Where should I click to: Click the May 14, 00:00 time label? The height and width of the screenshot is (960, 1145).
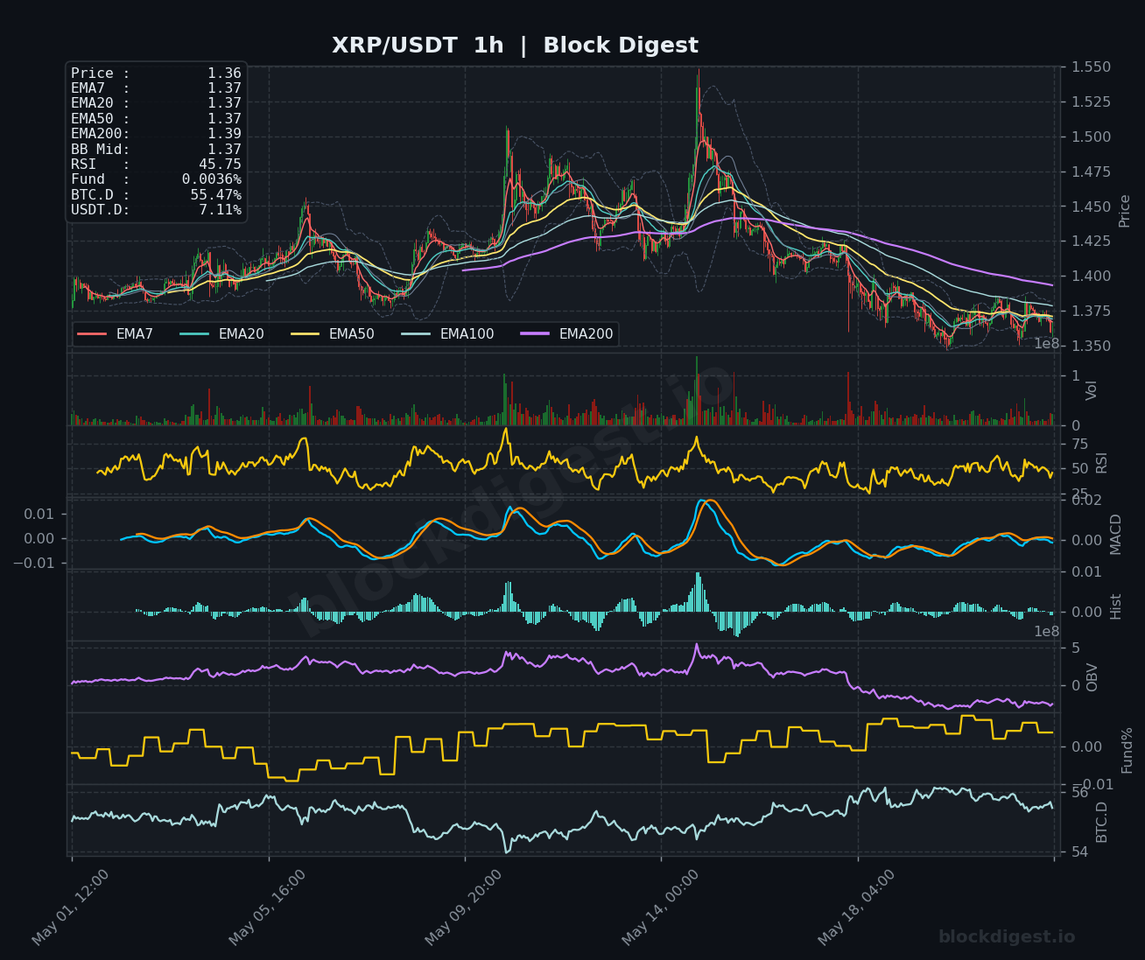click(661, 907)
